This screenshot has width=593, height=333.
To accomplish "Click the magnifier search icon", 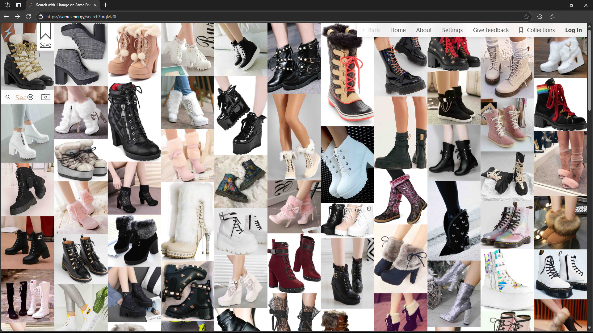I will click(8, 97).
